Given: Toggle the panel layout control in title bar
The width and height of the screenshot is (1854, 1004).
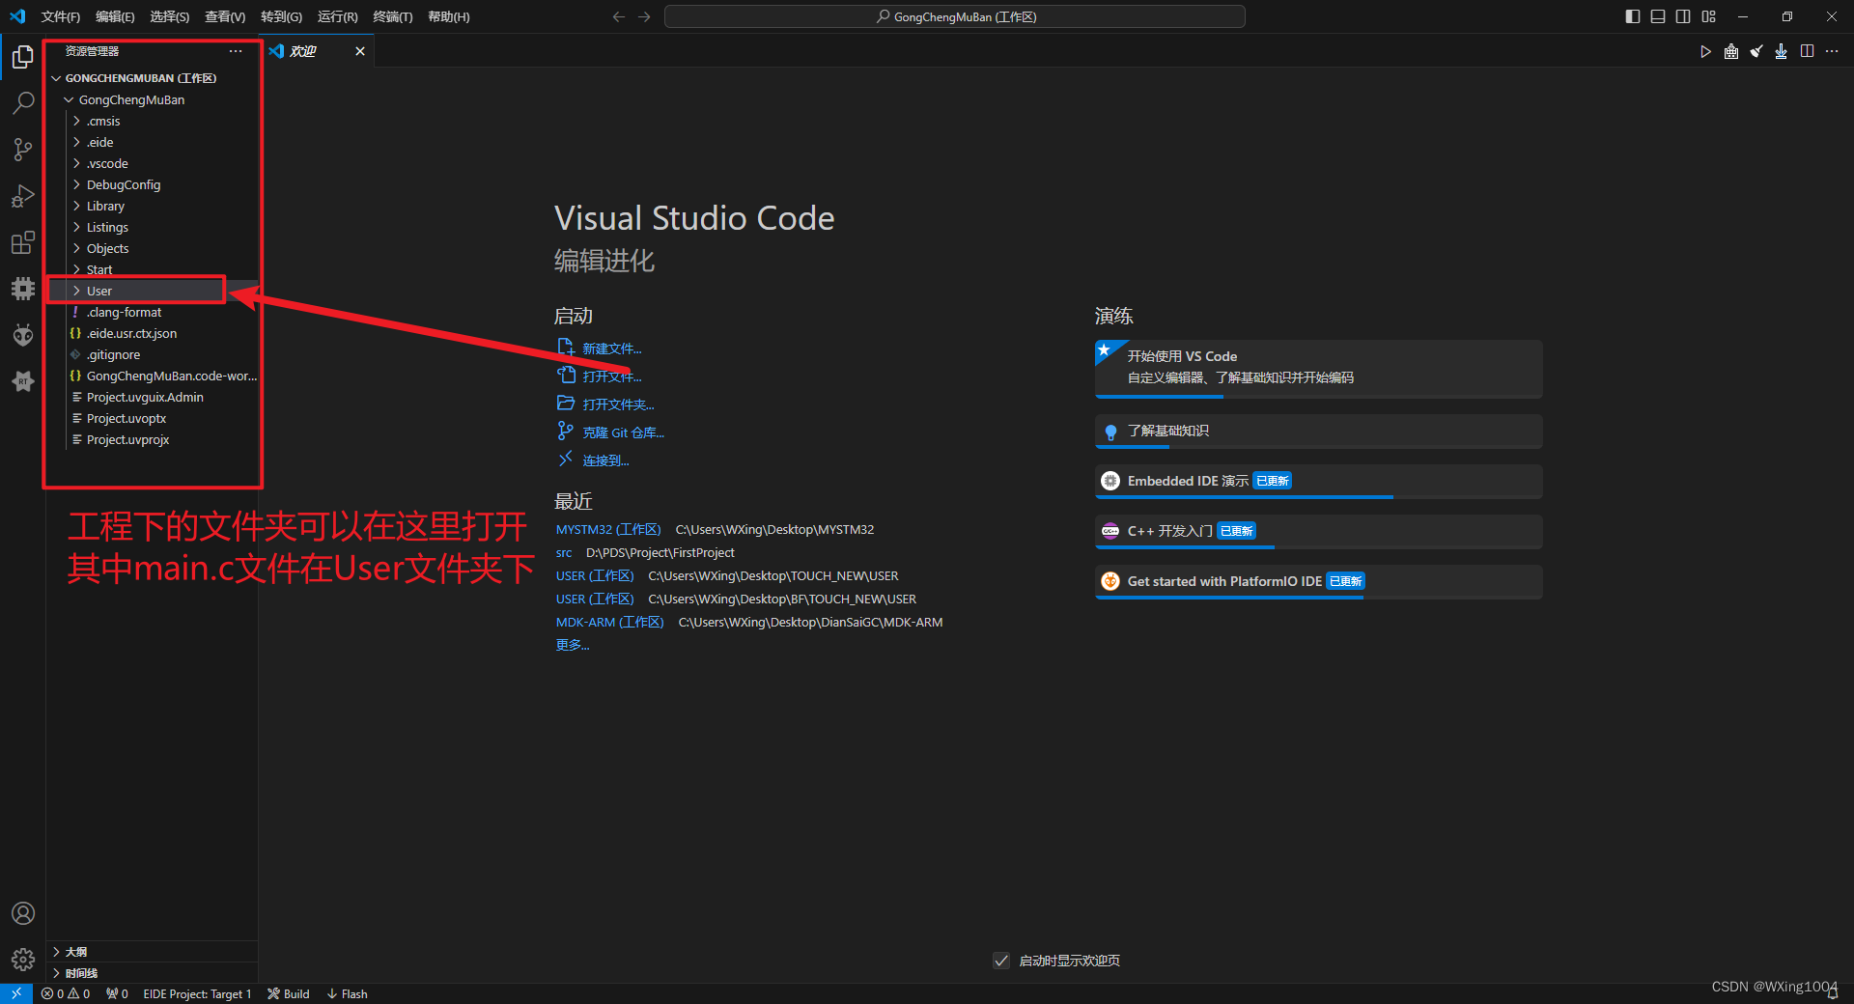Looking at the screenshot, I should [x=1658, y=16].
